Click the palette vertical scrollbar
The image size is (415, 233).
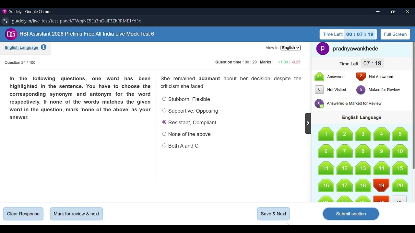coord(413,105)
